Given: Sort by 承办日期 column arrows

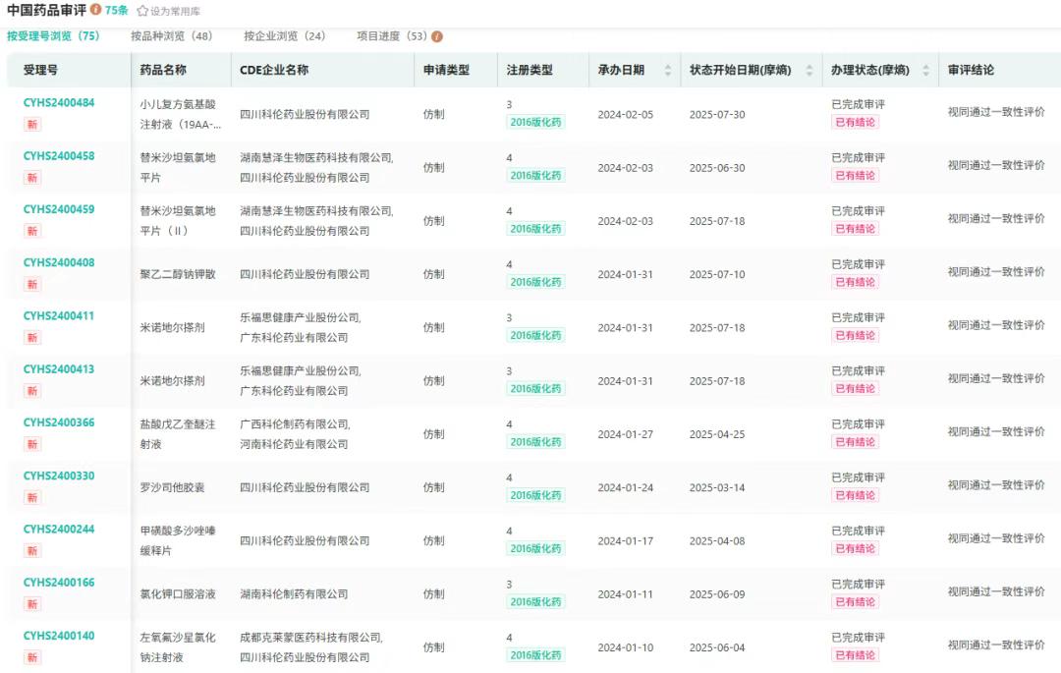Looking at the screenshot, I should click(x=668, y=70).
